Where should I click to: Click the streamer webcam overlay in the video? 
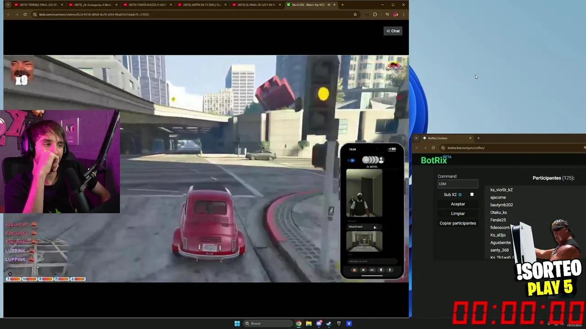60,162
